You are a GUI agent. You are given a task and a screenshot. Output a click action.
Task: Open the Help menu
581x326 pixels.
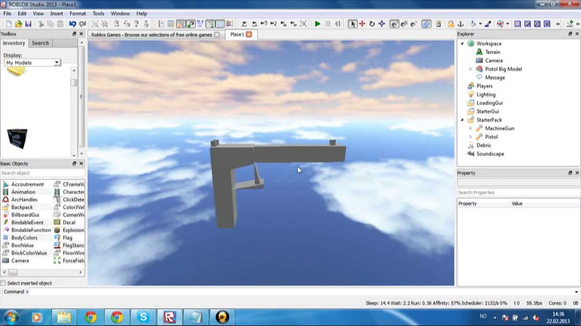pyautogui.click(x=142, y=14)
